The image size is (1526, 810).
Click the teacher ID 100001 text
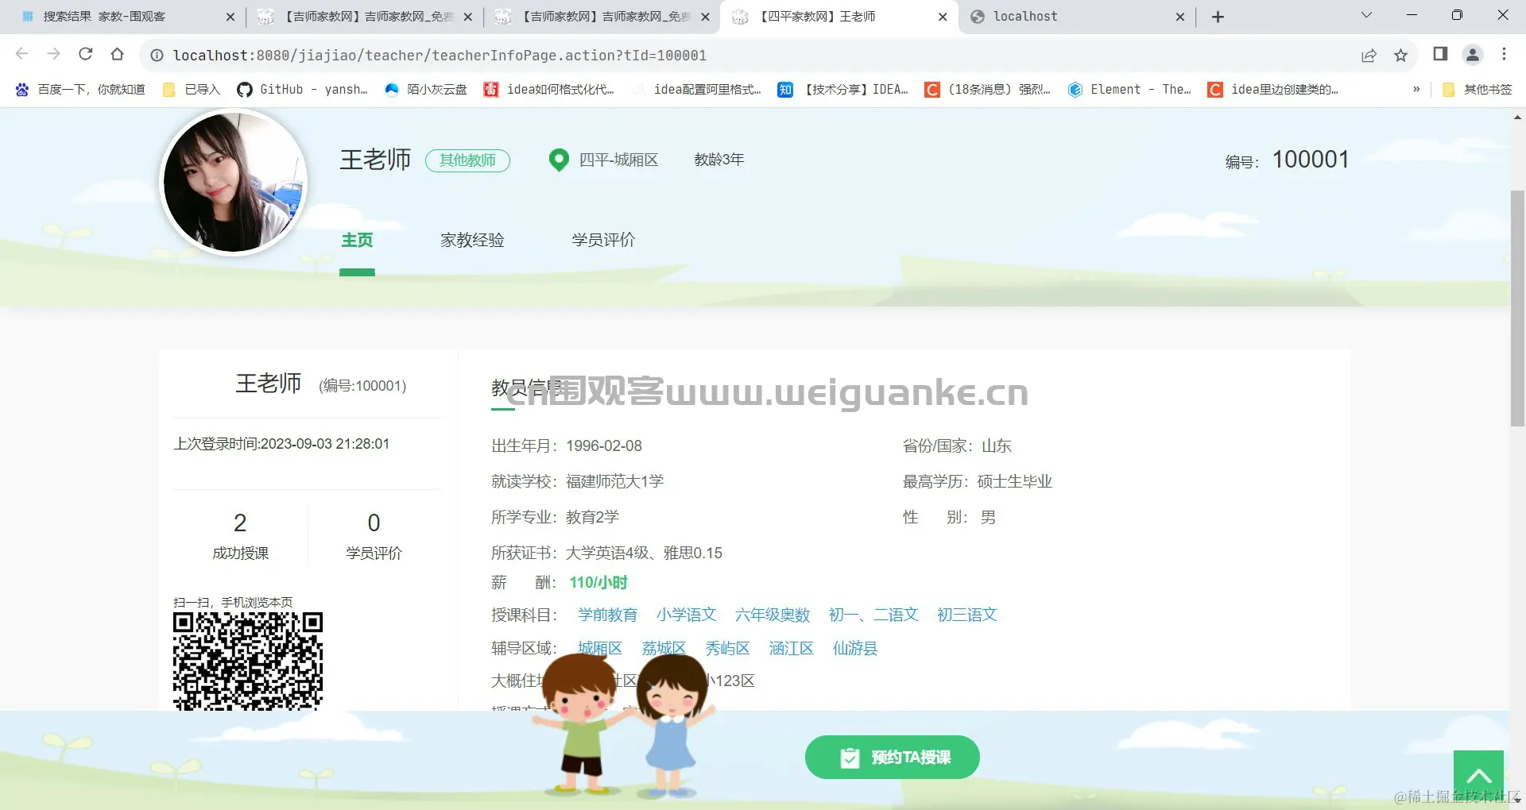pos(1311,160)
